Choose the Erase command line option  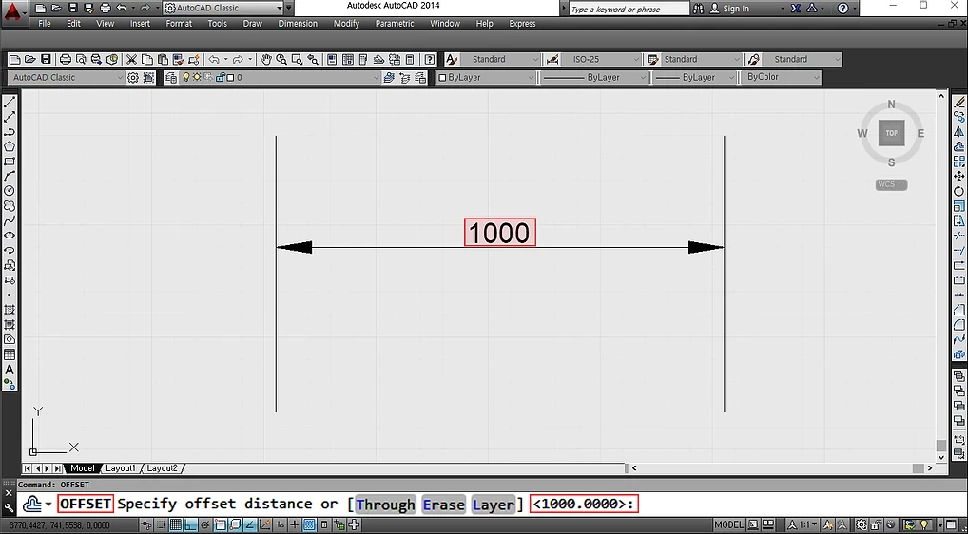(x=443, y=505)
